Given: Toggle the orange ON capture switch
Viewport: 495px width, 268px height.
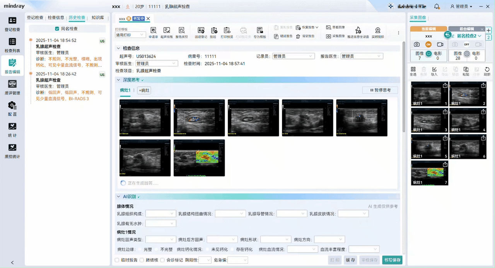Looking at the screenshot, I should [x=428, y=44].
